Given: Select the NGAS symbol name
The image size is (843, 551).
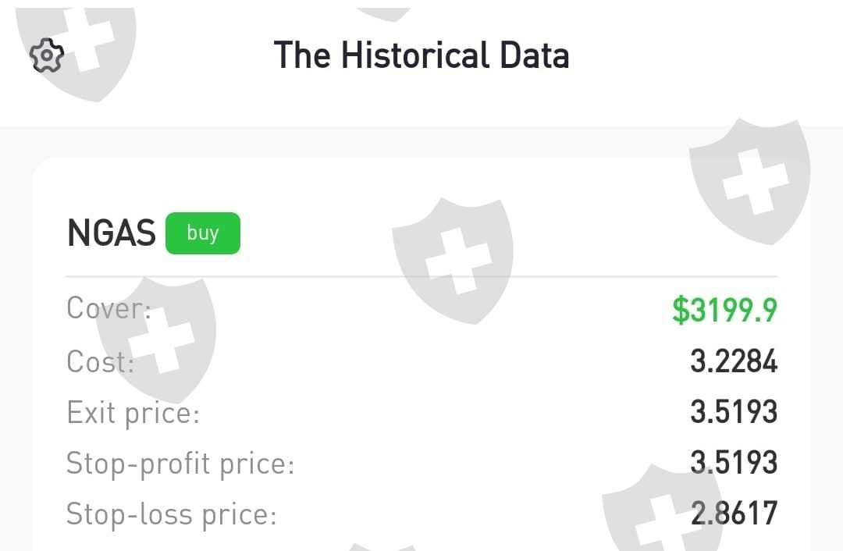Looking at the screenshot, I should coord(112,233).
